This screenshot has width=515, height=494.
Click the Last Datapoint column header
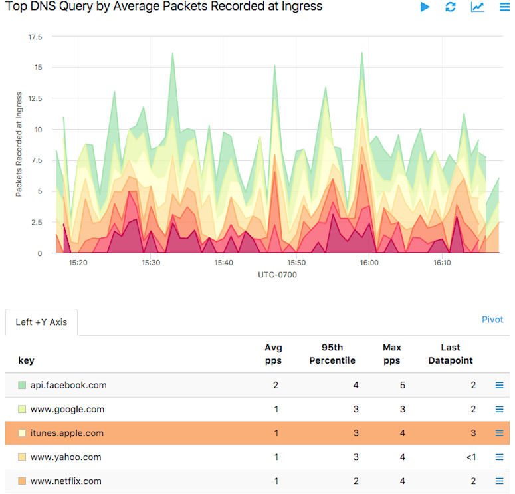click(x=451, y=354)
